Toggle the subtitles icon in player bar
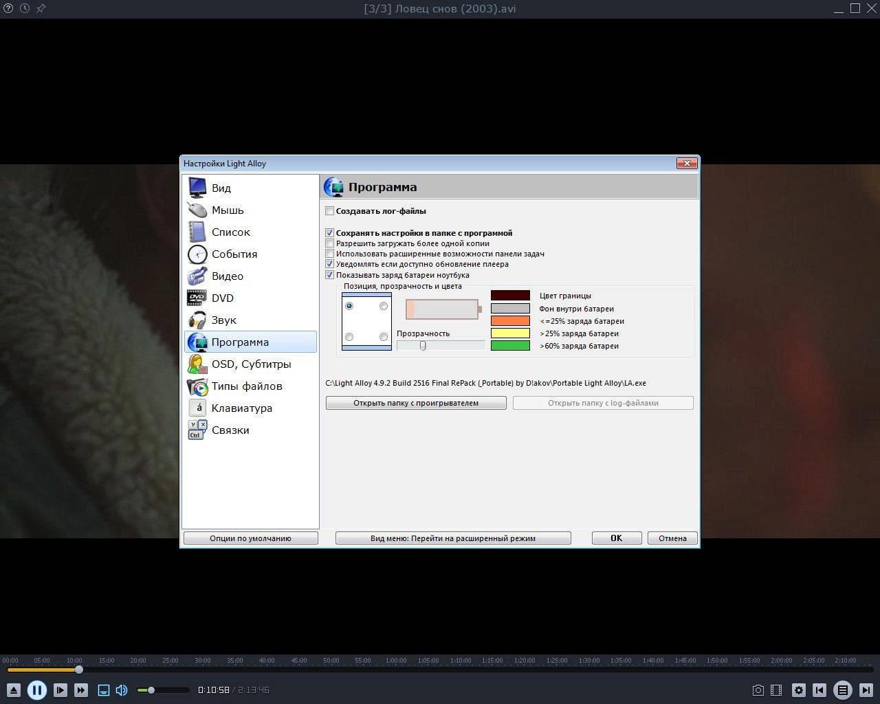880x704 pixels. 104,690
